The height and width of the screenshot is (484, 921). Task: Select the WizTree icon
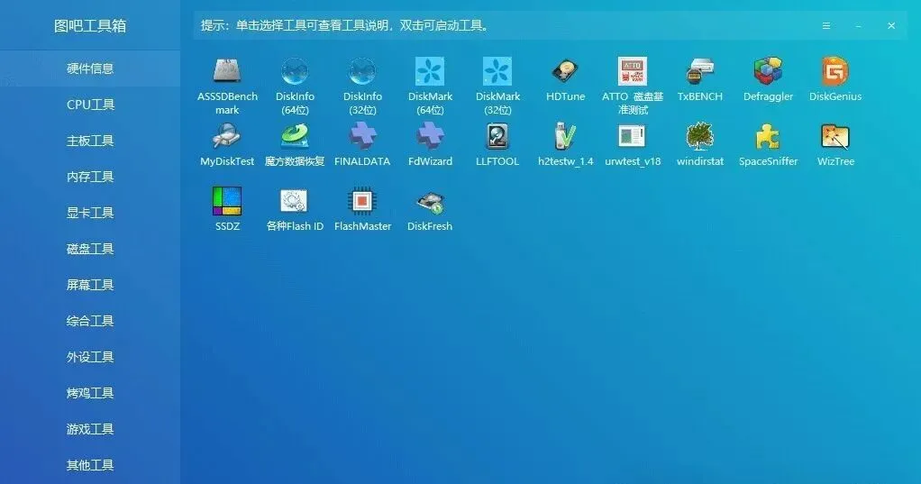pyautogui.click(x=835, y=136)
